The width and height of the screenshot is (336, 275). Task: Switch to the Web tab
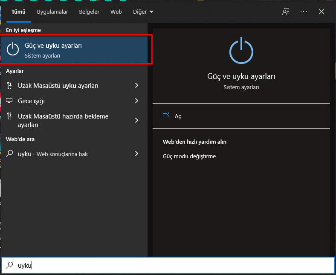[x=116, y=12]
